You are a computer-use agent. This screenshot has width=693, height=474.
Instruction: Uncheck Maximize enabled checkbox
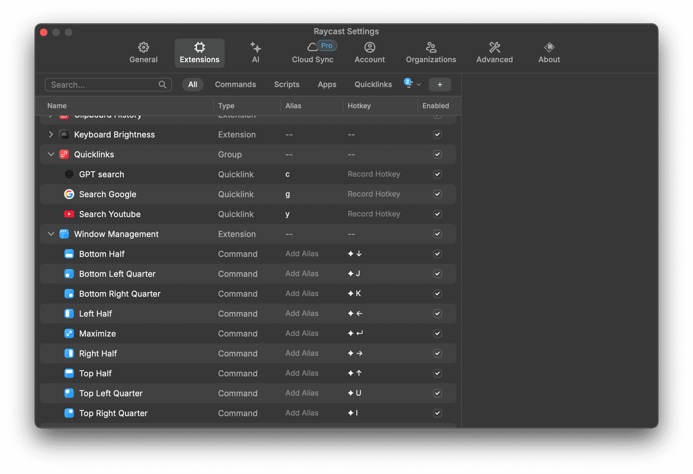[437, 333]
